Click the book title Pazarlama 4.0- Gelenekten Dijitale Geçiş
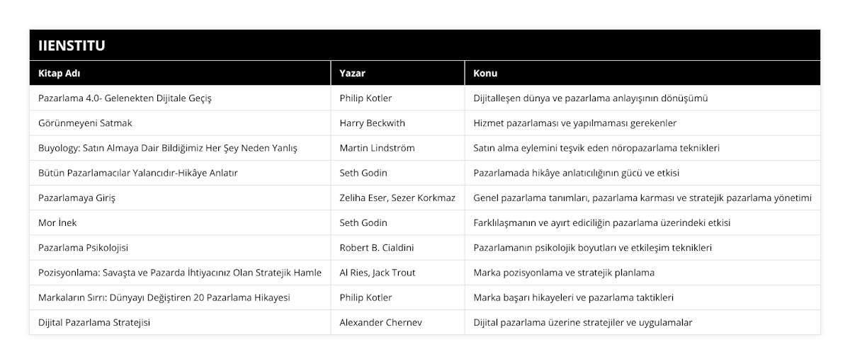The image size is (850, 364). click(x=125, y=98)
